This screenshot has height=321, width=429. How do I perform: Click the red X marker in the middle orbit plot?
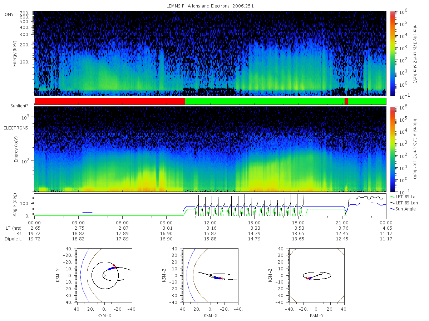click(x=221, y=278)
